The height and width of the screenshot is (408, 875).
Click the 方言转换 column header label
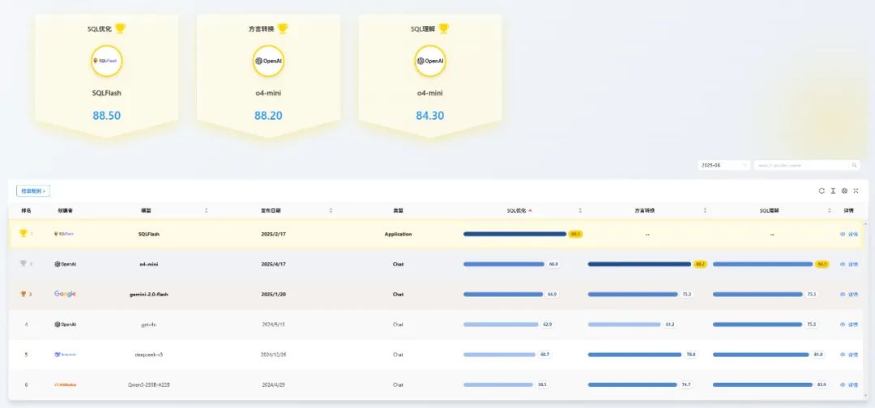tap(645, 210)
